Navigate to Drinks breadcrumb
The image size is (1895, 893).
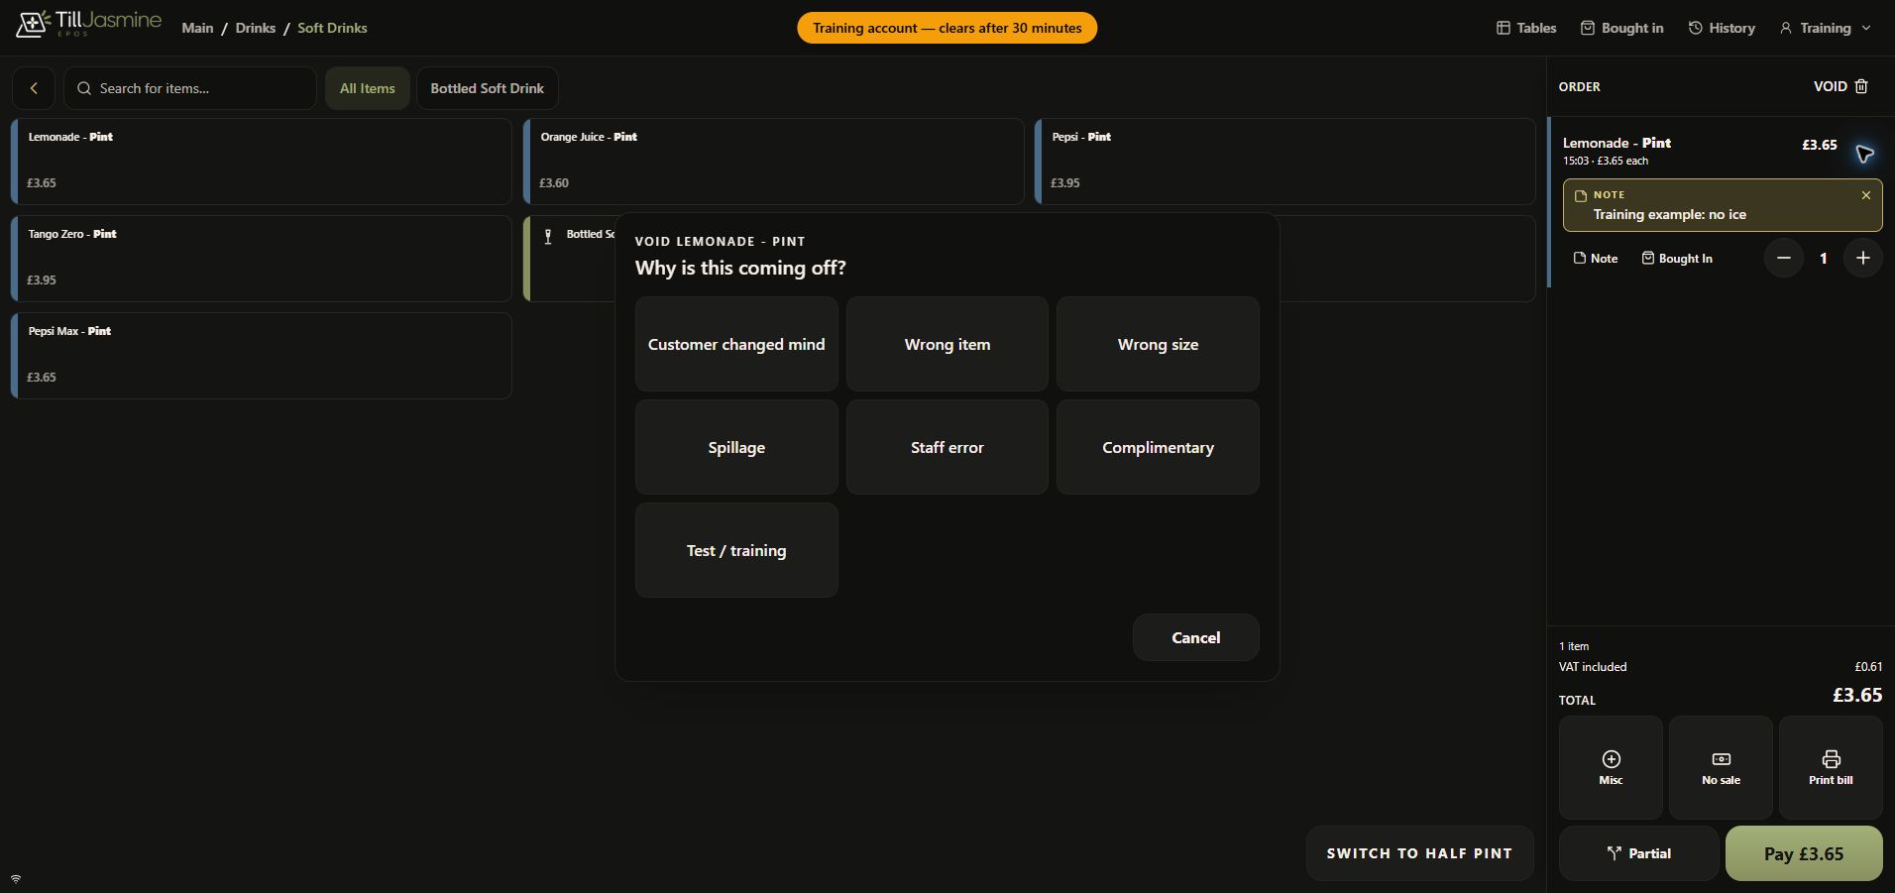[x=256, y=28]
